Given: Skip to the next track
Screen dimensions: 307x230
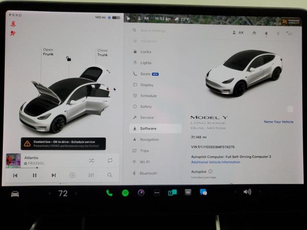Looking at the screenshot, I should [x=54, y=175].
